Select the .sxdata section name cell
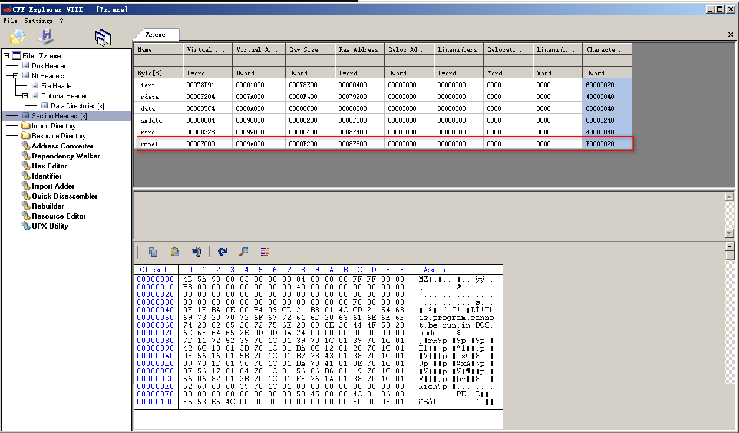Image resolution: width=739 pixels, height=433 pixels. [159, 120]
